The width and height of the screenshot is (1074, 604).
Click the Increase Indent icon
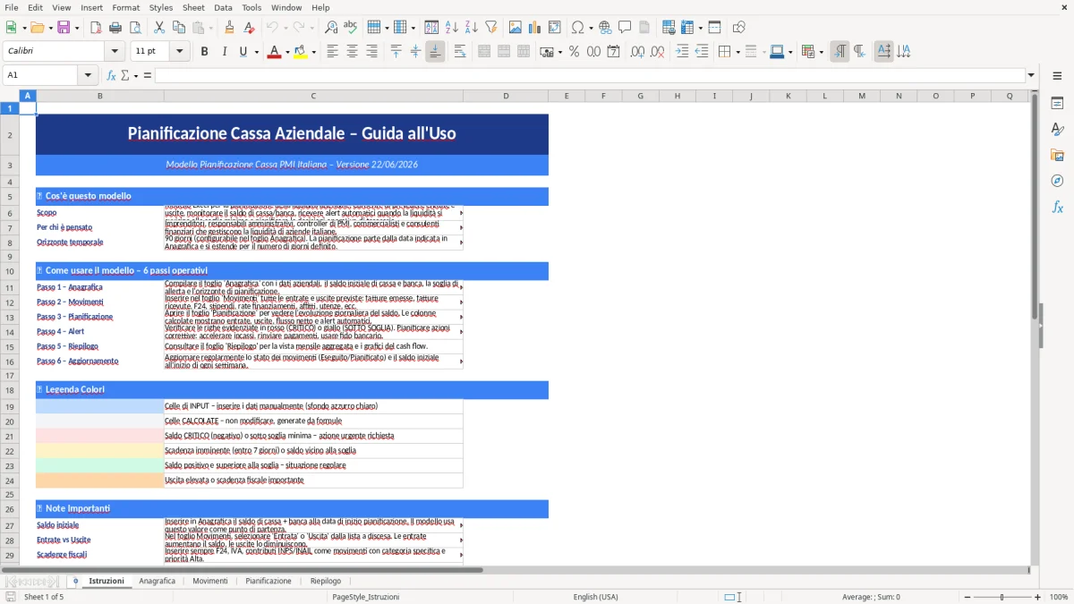(682, 52)
